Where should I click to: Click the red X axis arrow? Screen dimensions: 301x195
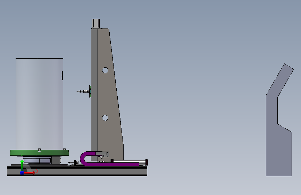click(30, 173)
